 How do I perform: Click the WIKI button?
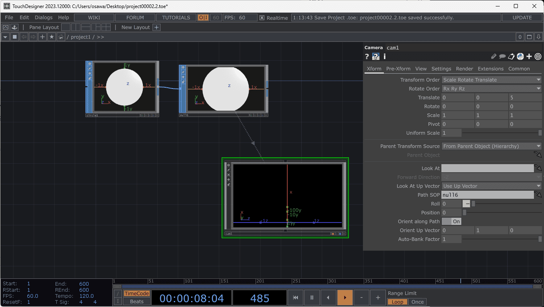pos(94,18)
